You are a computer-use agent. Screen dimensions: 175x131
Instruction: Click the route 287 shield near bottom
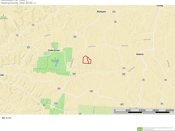pos(122,104)
